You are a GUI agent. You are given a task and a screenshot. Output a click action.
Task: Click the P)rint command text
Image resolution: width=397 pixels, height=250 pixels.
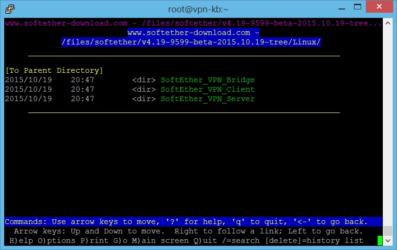(x=94, y=241)
